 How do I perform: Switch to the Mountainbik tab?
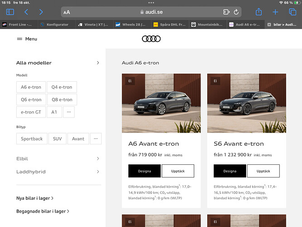pos(208,25)
